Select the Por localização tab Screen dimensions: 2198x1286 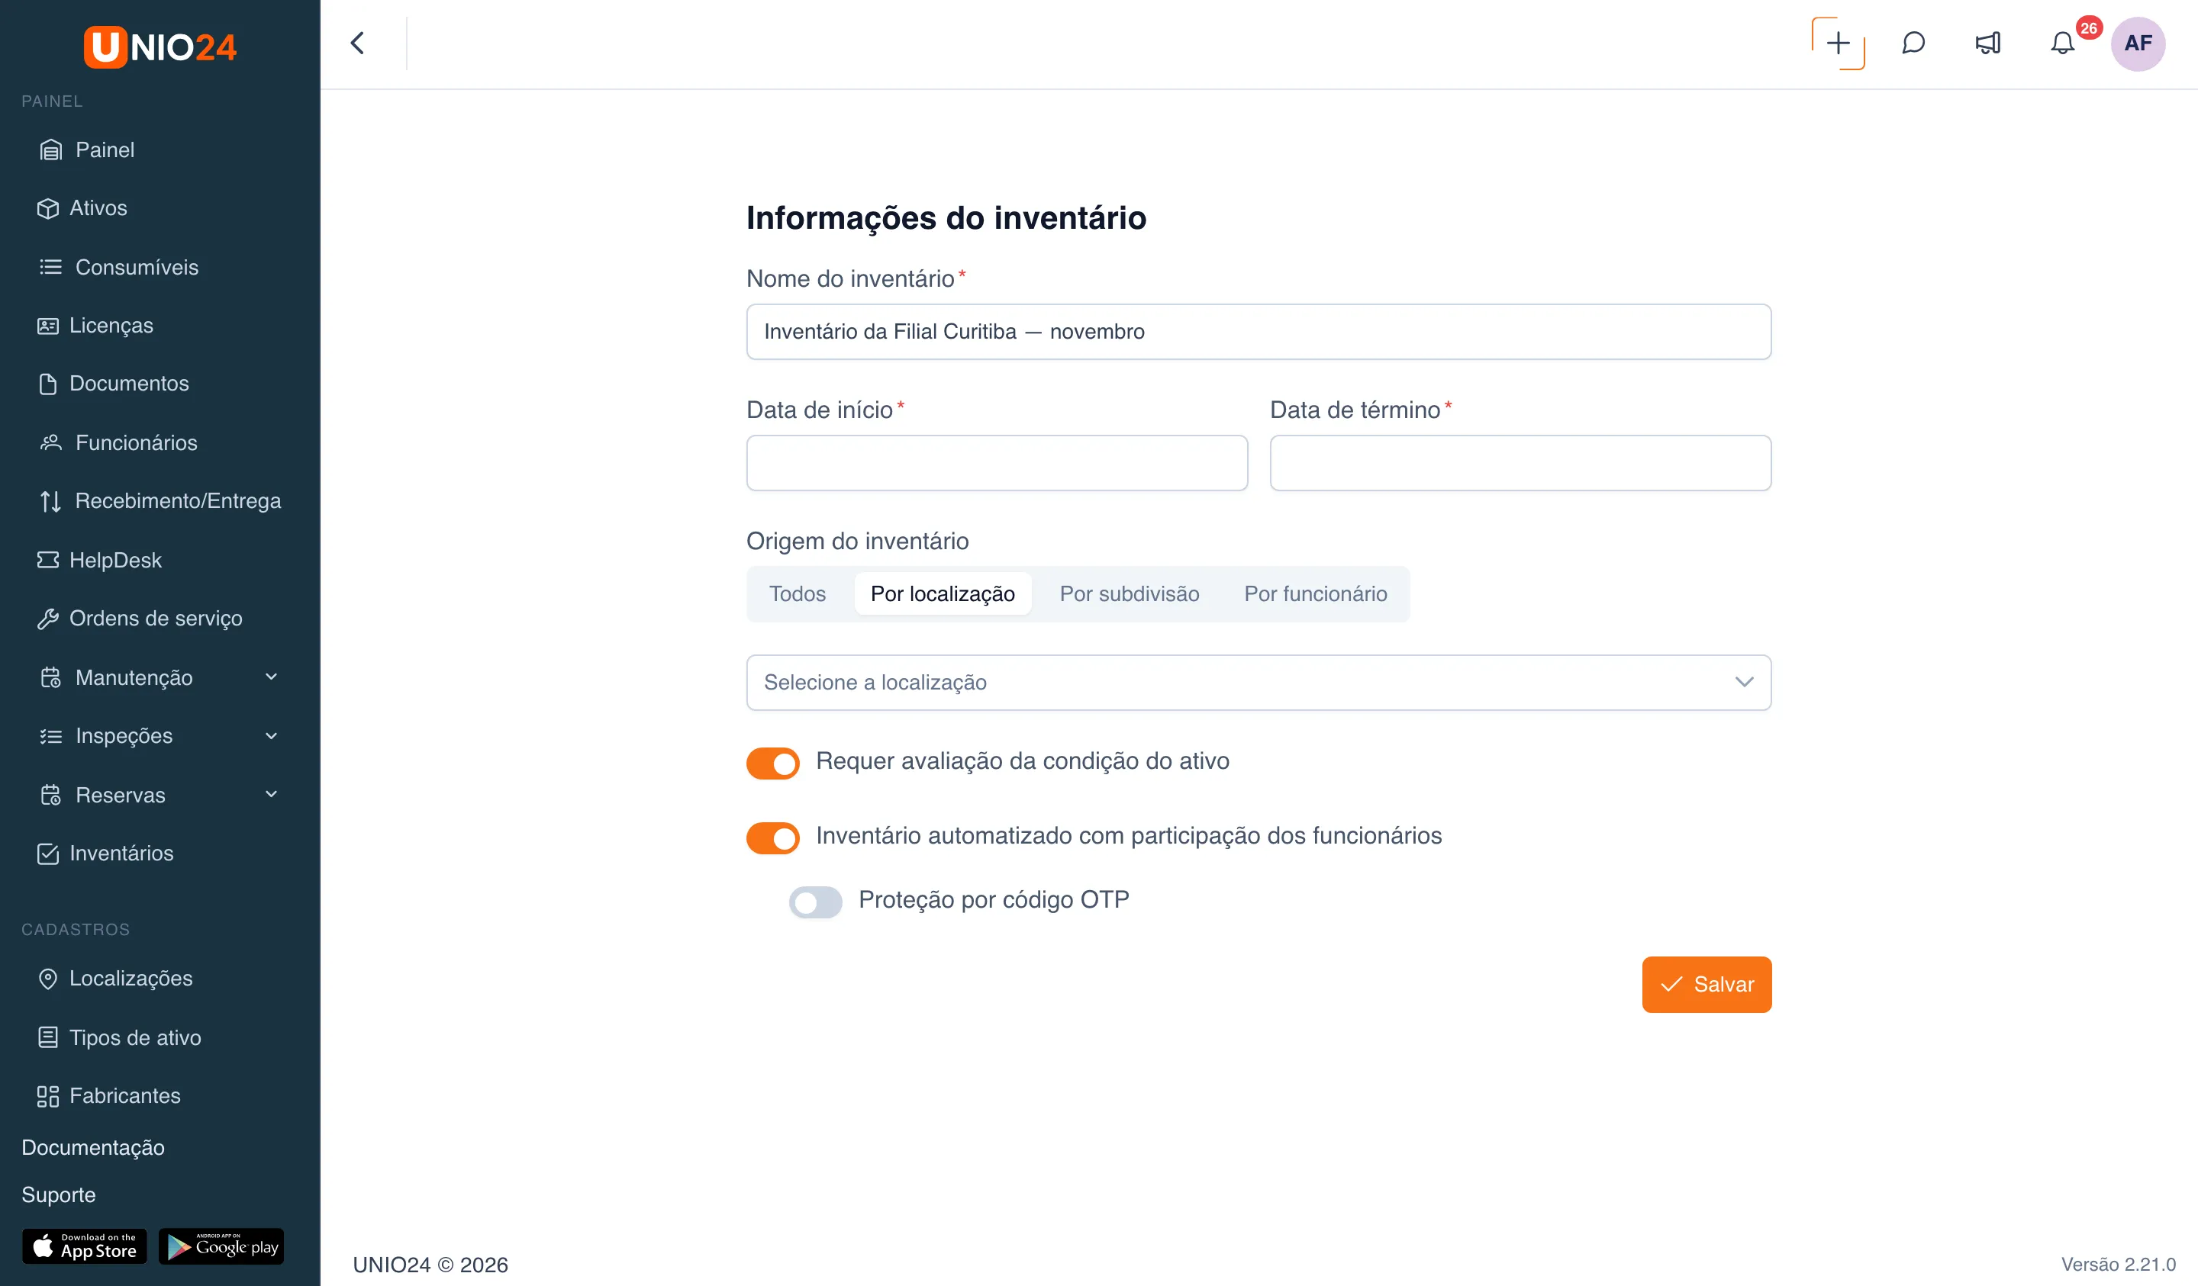pyautogui.click(x=943, y=595)
